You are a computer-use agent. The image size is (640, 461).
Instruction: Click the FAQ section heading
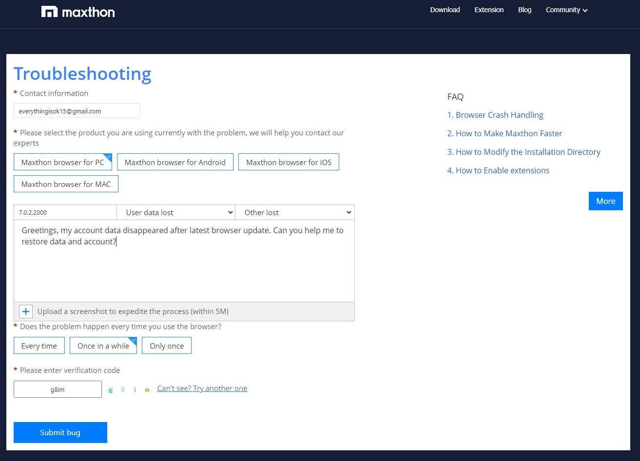click(x=455, y=96)
